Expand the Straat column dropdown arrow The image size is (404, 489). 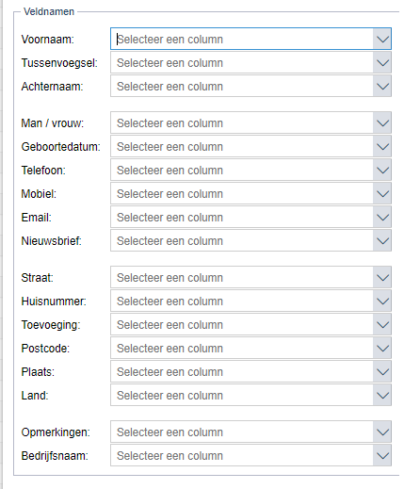point(382,278)
